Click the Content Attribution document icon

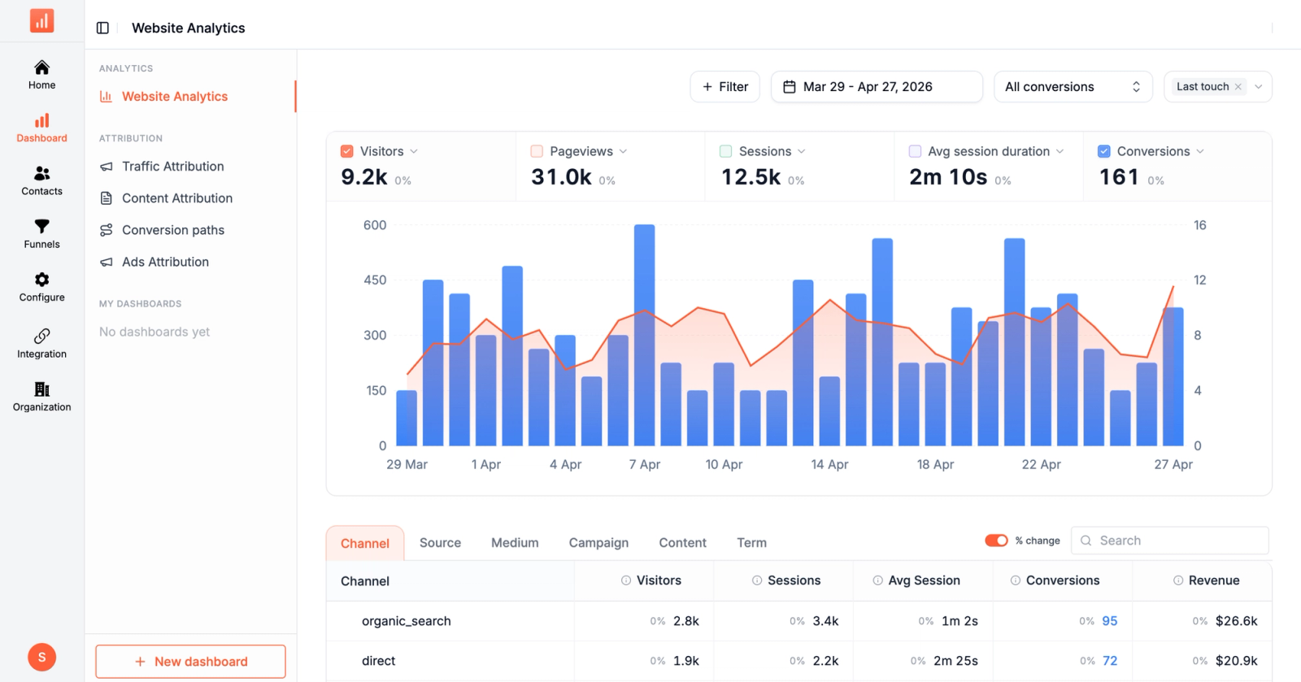(x=106, y=198)
